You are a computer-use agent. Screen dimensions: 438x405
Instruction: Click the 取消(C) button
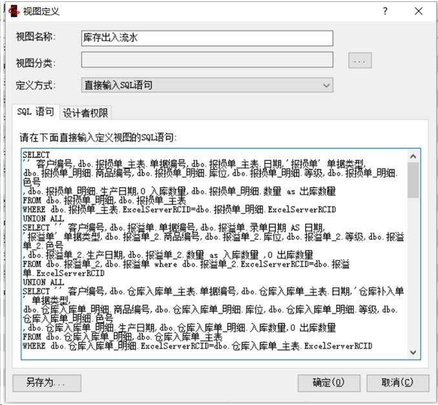(397, 382)
